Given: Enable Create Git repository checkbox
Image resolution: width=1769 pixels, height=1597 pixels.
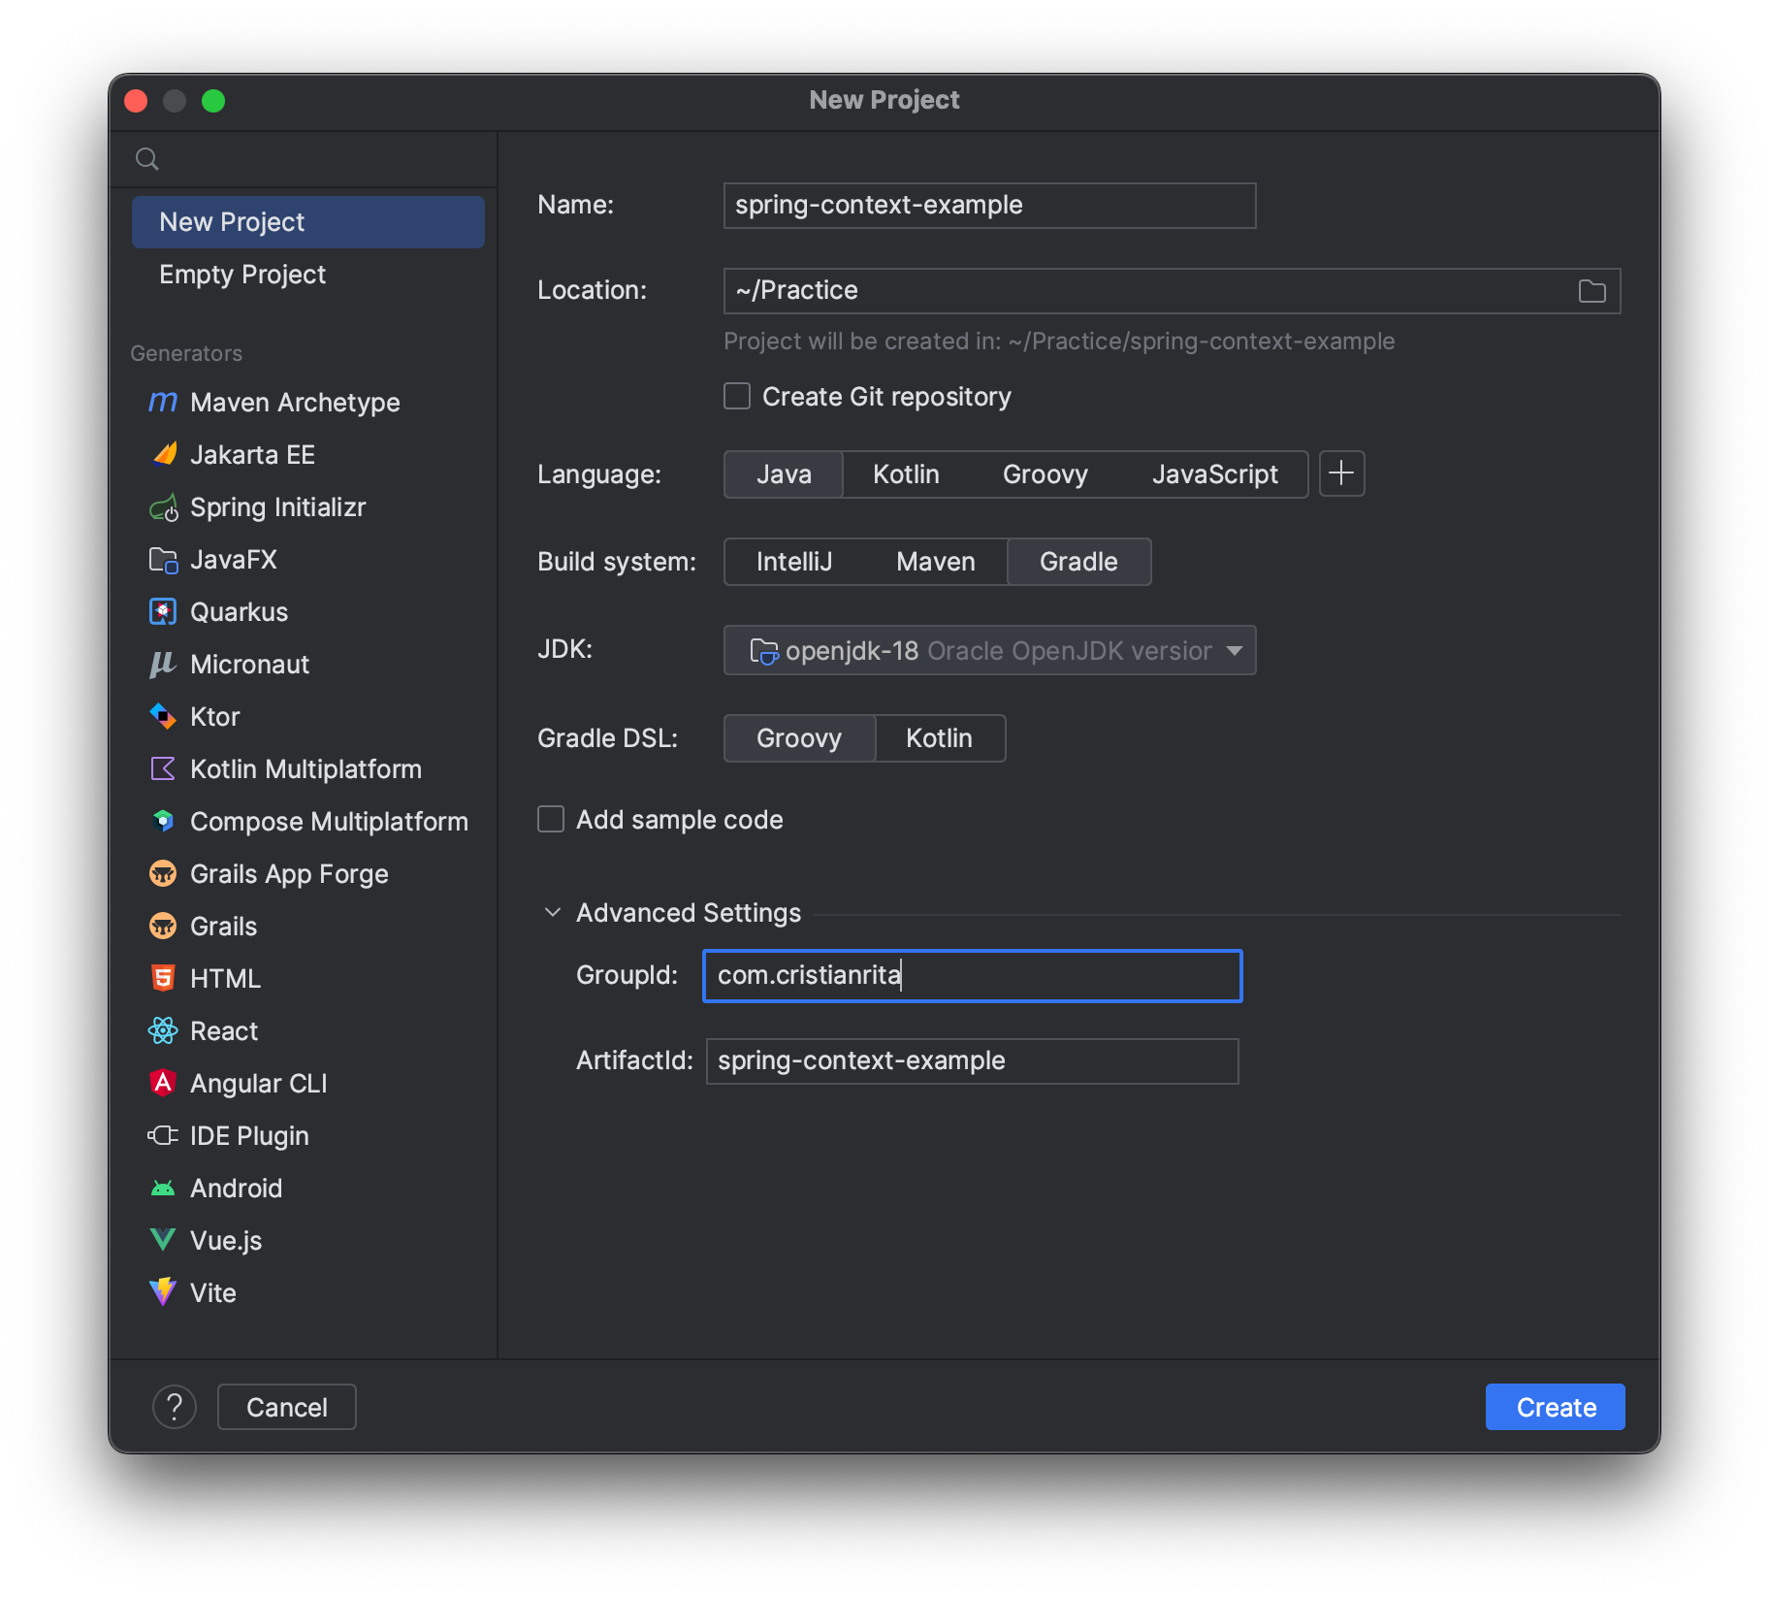Looking at the screenshot, I should tap(737, 396).
